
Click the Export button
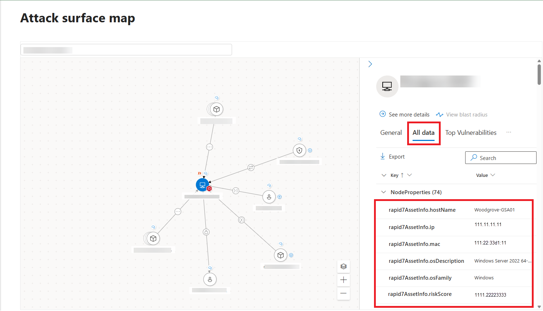[393, 157]
